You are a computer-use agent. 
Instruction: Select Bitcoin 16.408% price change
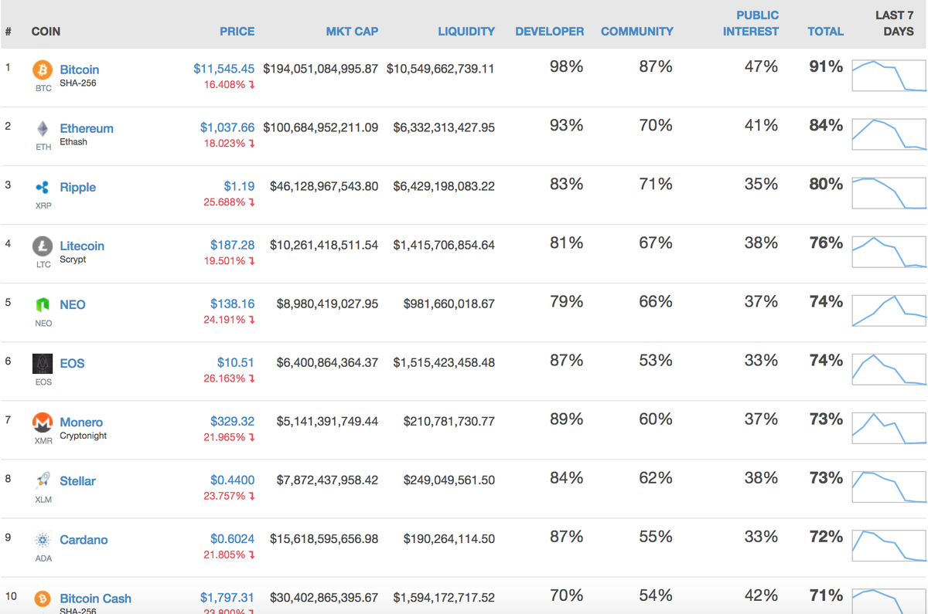229,85
